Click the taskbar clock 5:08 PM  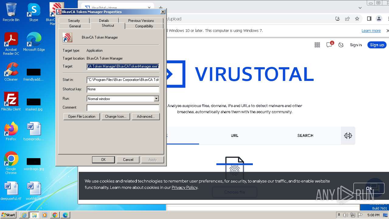[x=373, y=215]
